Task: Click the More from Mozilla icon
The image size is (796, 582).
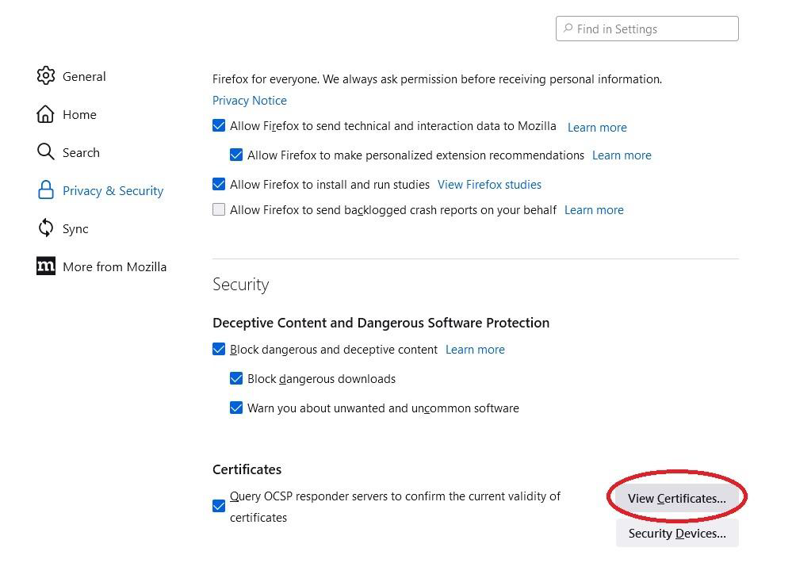Action: tap(46, 266)
